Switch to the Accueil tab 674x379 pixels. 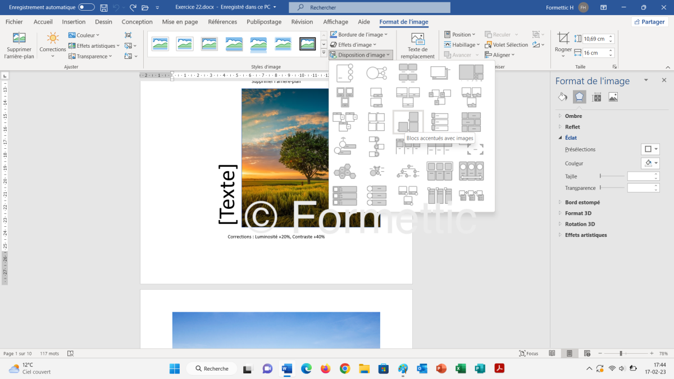tap(43, 22)
